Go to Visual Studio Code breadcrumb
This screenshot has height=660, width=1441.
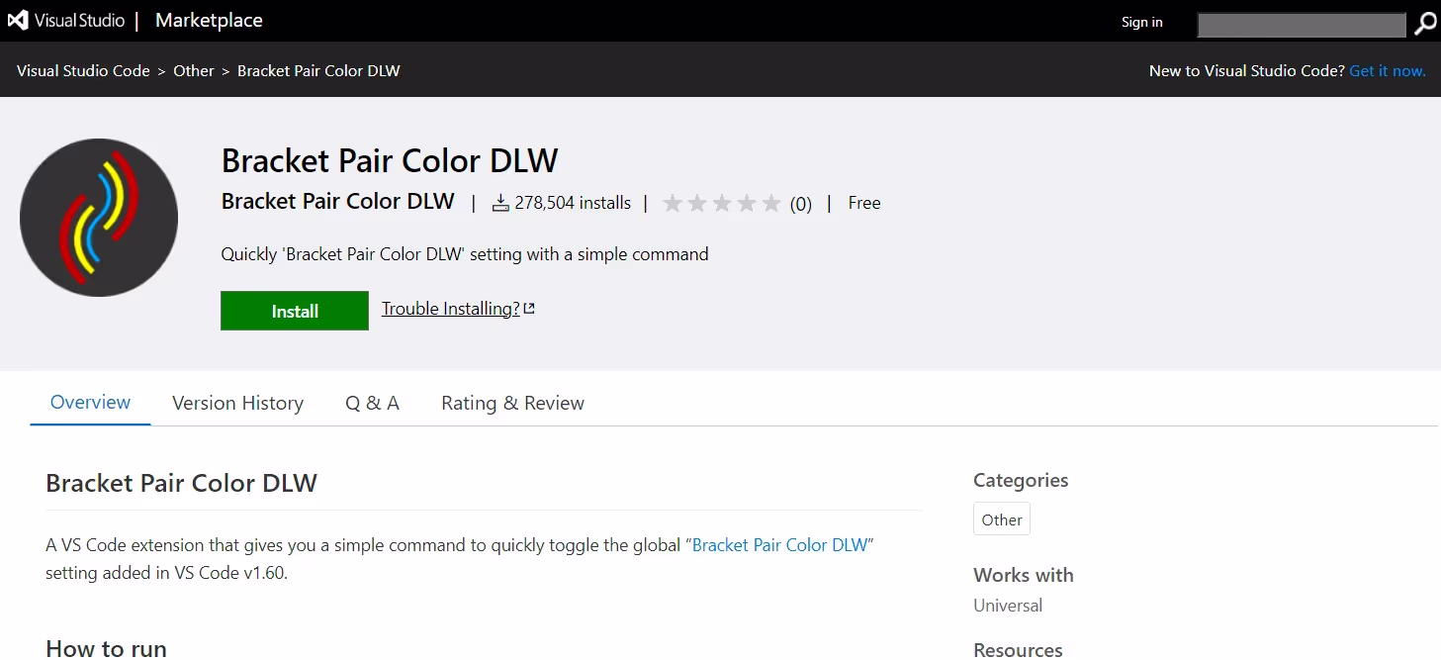tap(83, 70)
